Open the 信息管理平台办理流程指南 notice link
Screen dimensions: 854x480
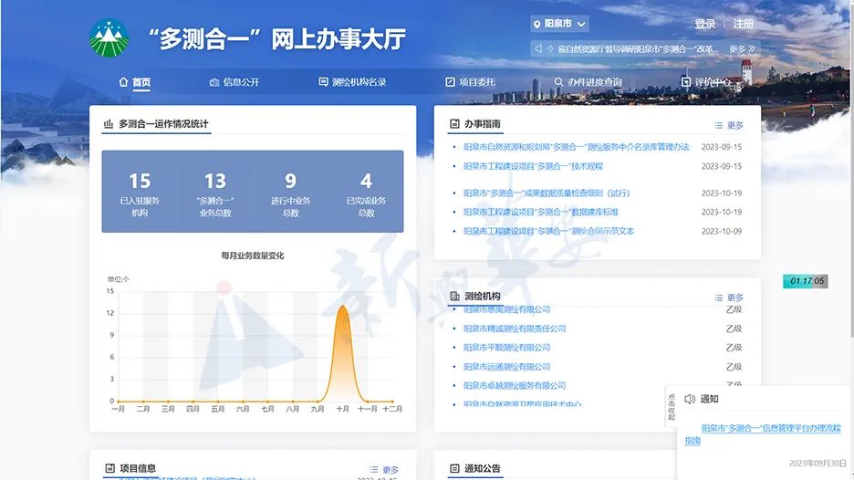[763, 434]
